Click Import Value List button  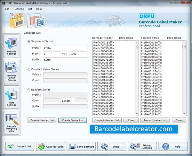click(x=155, y=120)
